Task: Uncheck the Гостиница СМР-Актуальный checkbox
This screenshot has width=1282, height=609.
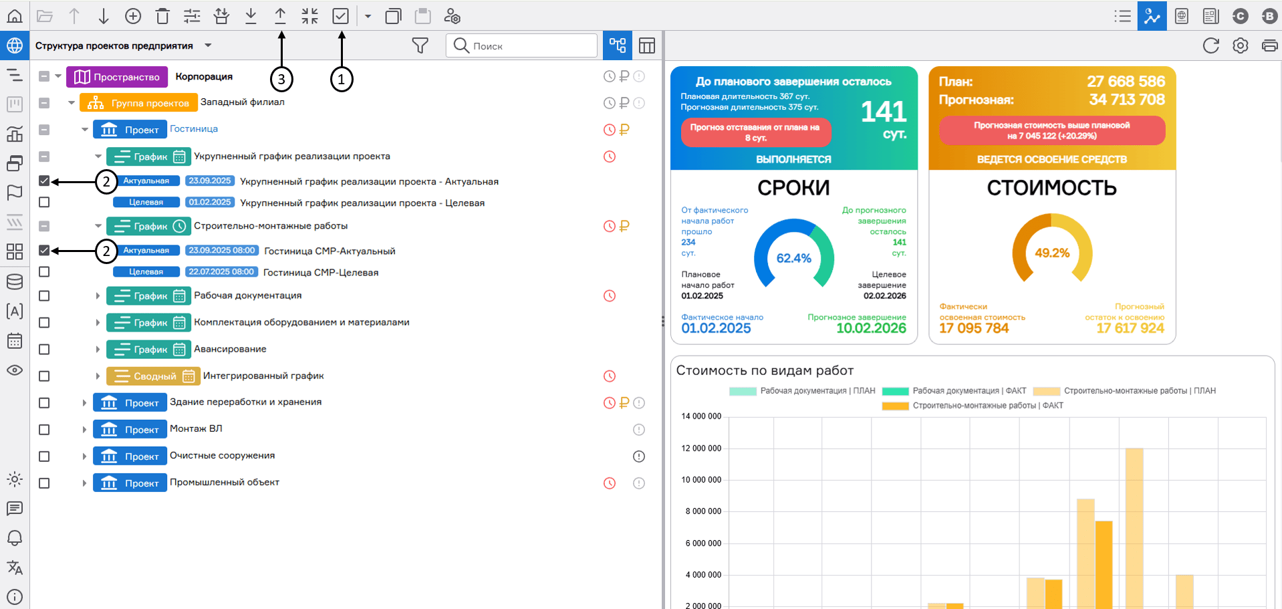Action: [44, 250]
